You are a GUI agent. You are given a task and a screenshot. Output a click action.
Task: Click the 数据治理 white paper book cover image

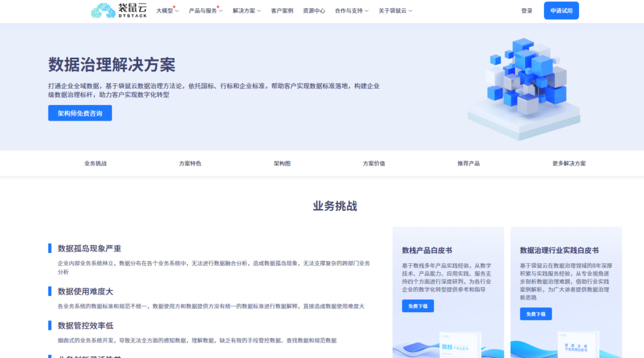coord(578,345)
